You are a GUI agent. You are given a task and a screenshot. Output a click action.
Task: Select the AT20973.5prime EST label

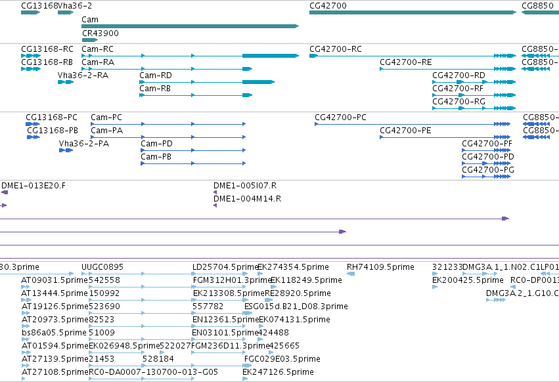pyautogui.click(x=55, y=320)
